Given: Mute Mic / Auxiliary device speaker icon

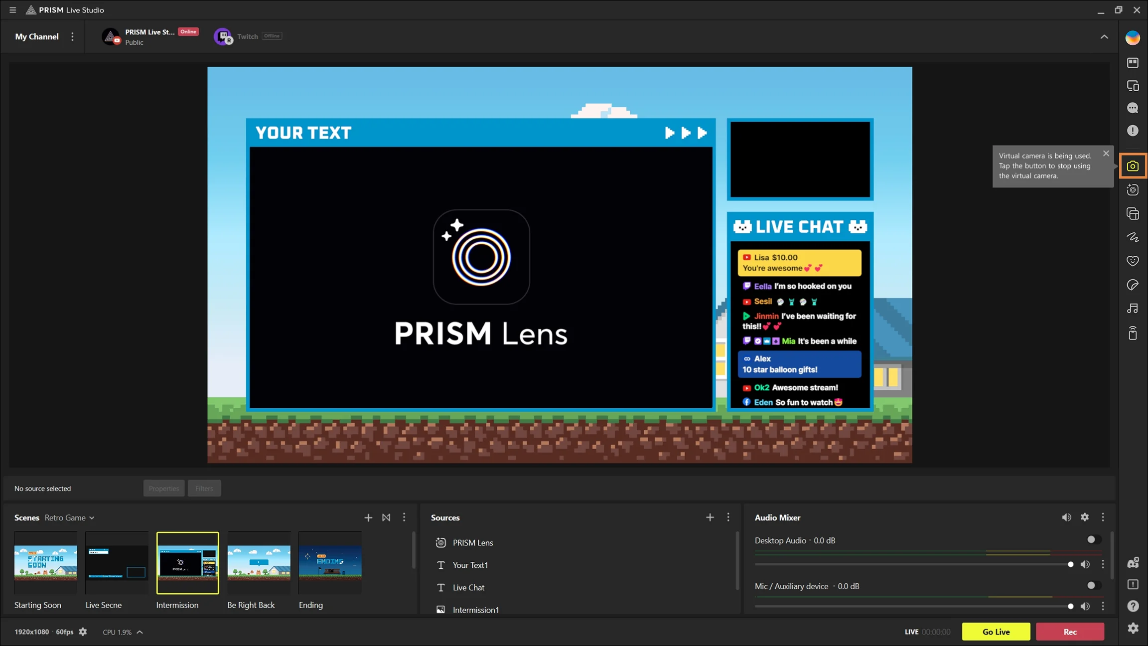Looking at the screenshot, I should tap(1085, 607).
